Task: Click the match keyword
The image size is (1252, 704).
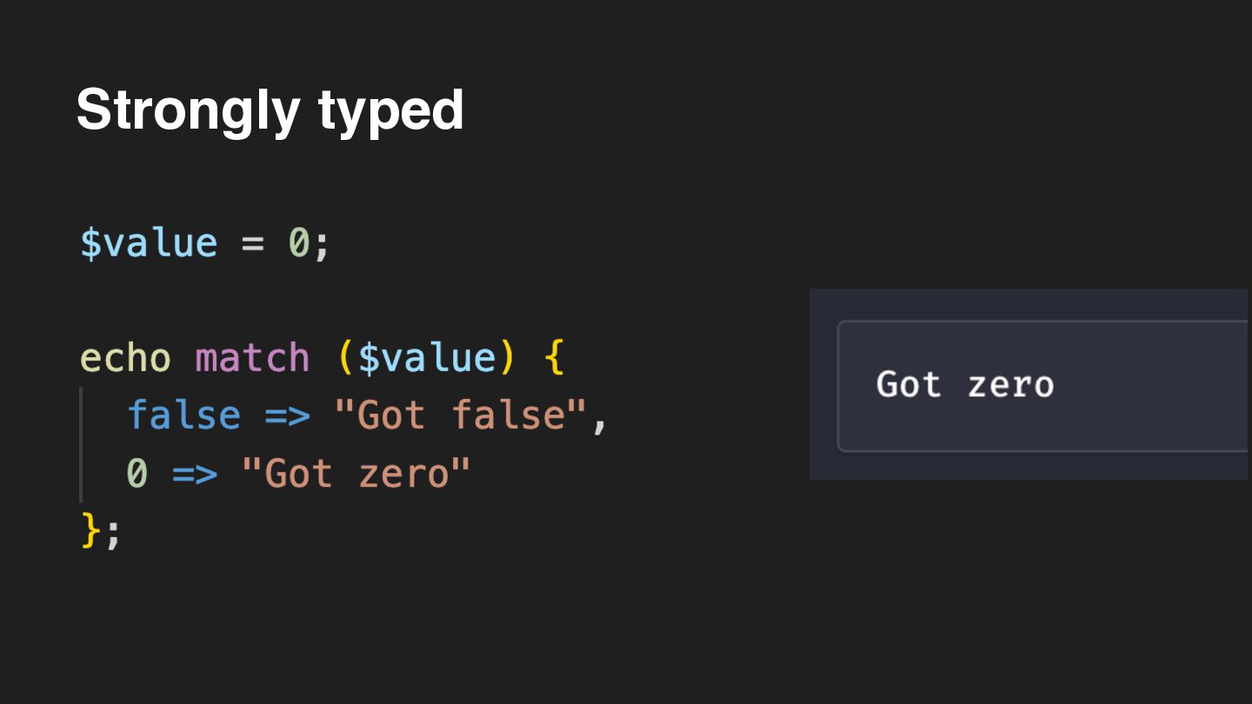Action: click(x=252, y=358)
